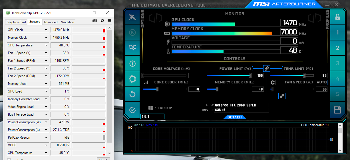Expand the GPU Clock sensor dropdown
The image size is (350, 160).
click(46, 30)
